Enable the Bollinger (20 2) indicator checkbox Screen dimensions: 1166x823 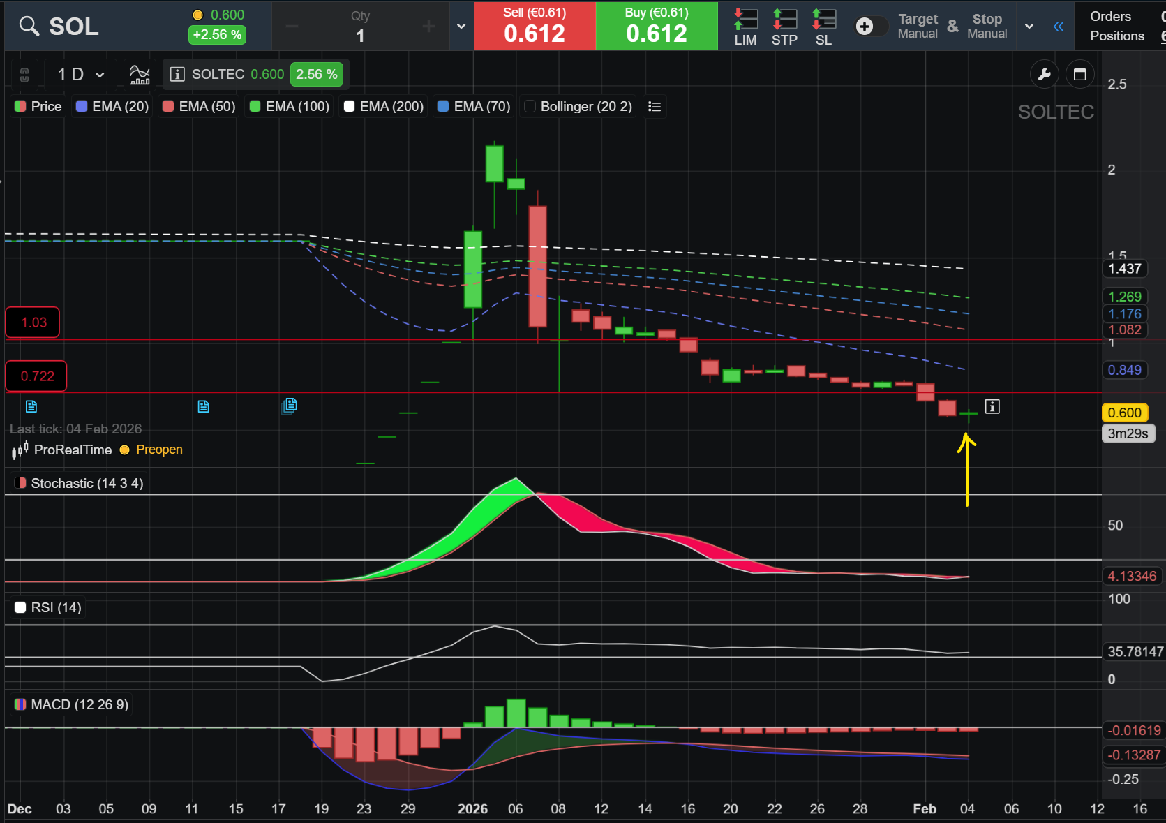(x=530, y=107)
